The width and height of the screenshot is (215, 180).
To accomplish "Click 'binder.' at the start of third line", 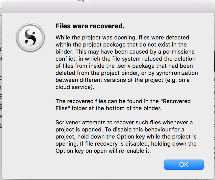I will pos(65,52).
